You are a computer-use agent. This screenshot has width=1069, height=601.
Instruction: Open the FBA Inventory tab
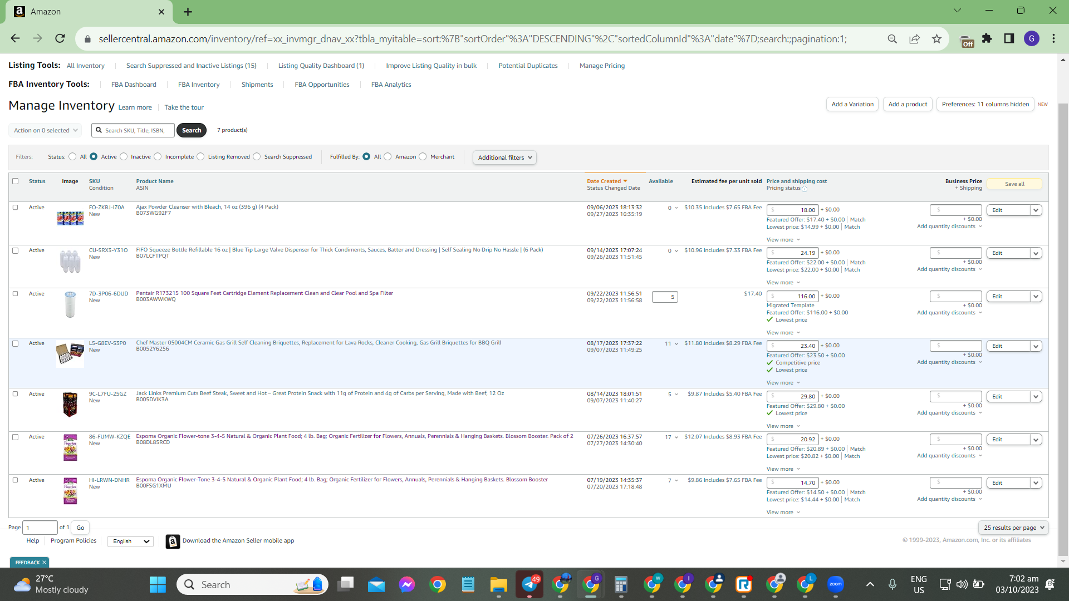pos(199,85)
